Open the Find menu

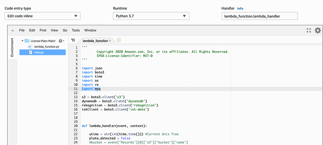[x=43, y=30]
